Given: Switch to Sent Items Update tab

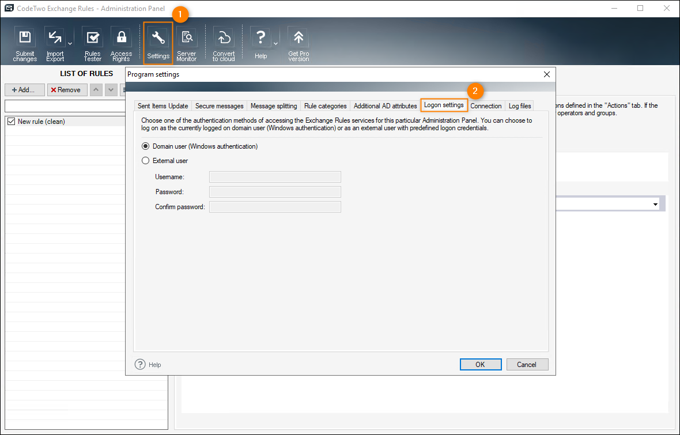Looking at the screenshot, I should (x=163, y=106).
